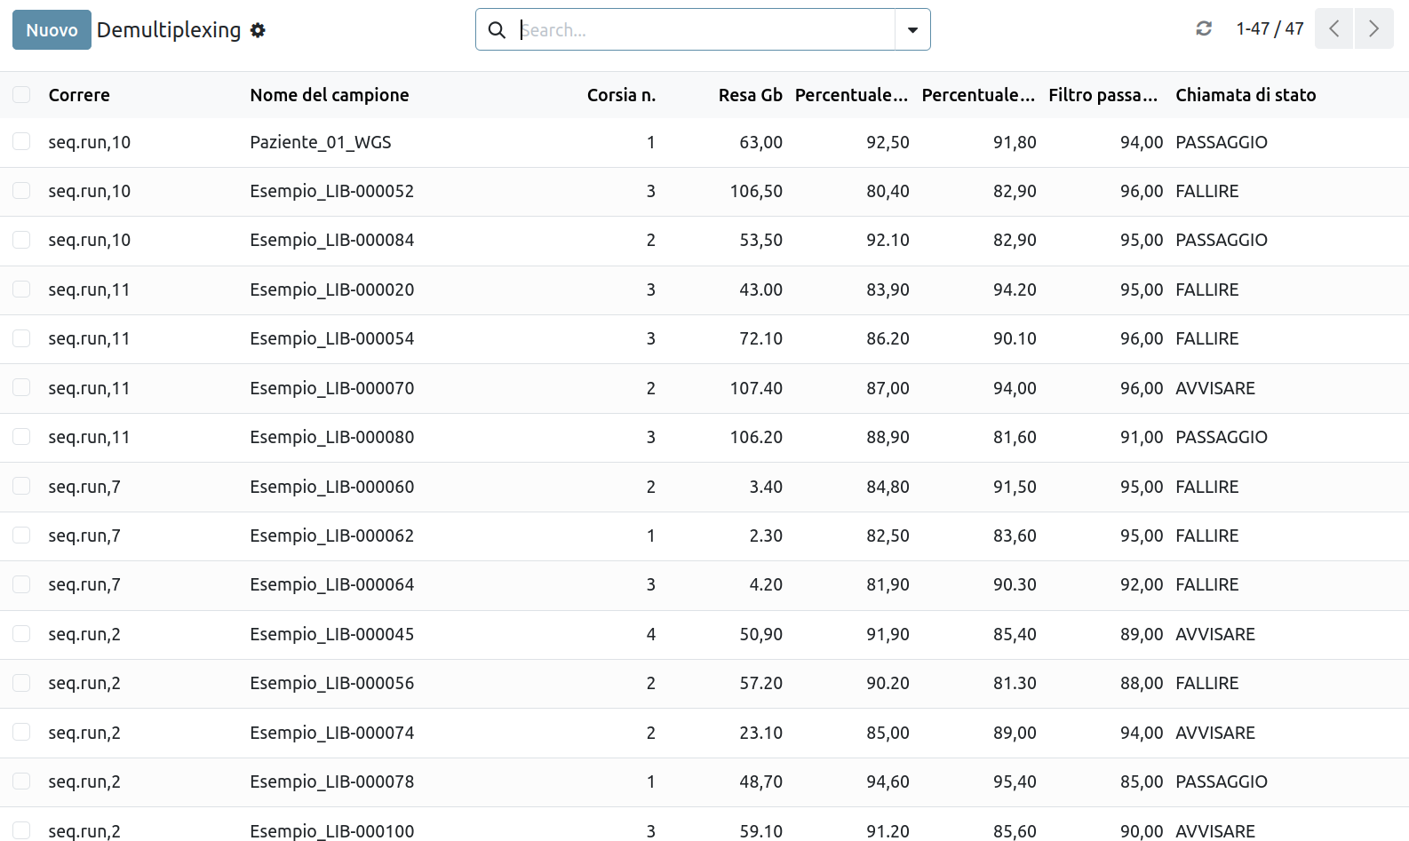Image resolution: width=1409 pixels, height=841 pixels.
Task: Click inside the Search input field
Action: click(702, 30)
